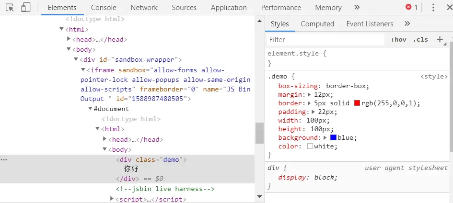Collapse the inner html node

(x=97, y=128)
